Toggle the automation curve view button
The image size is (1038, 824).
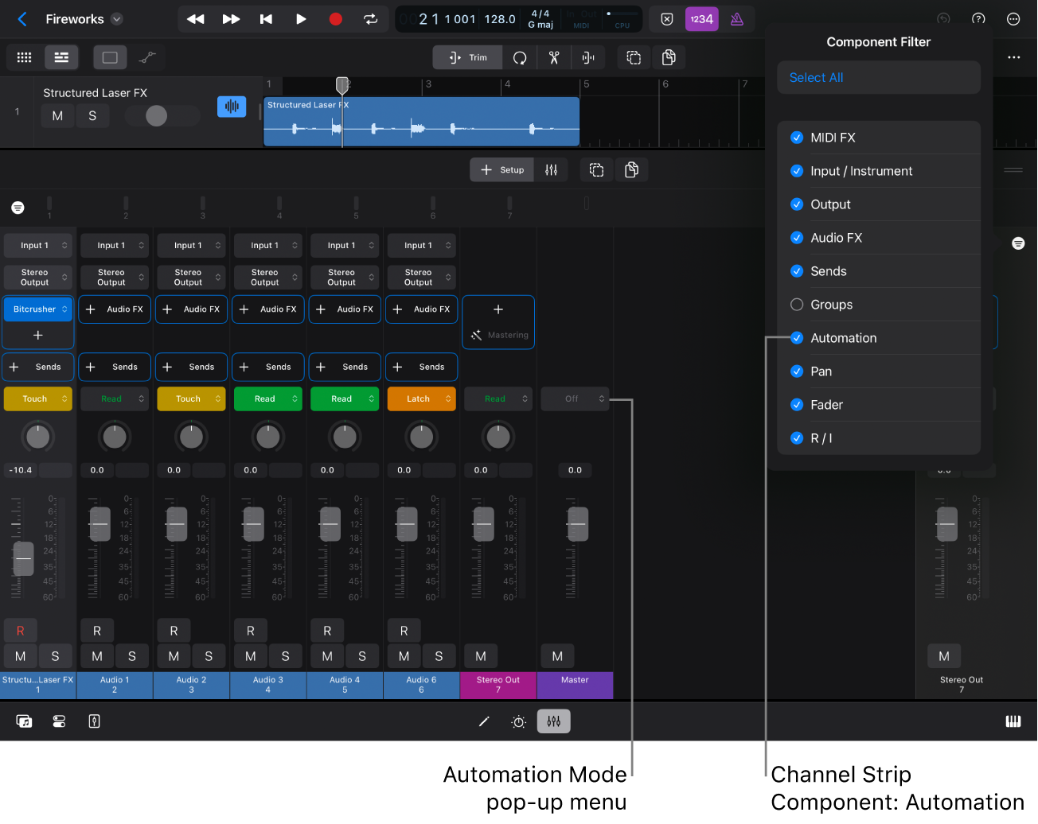[x=147, y=57]
